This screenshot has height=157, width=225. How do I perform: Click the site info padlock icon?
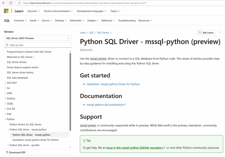[19, 3]
